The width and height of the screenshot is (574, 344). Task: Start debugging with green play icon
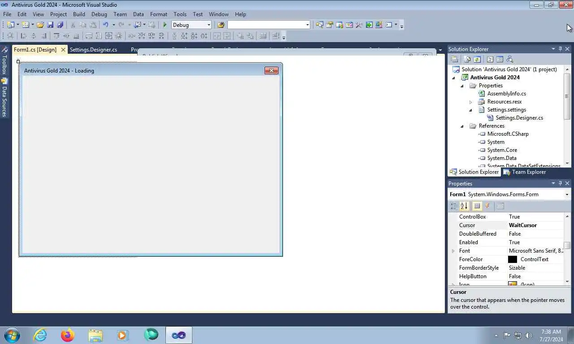[x=165, y=25]
